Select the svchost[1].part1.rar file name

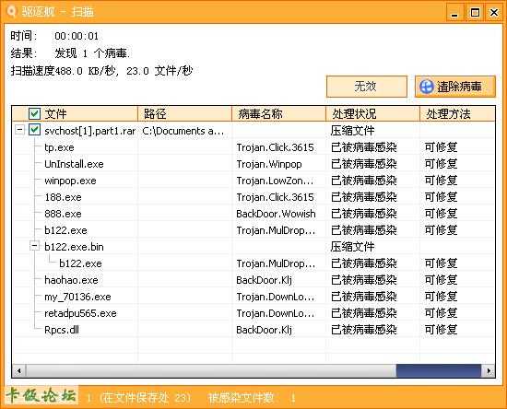[x=90, y=131]
